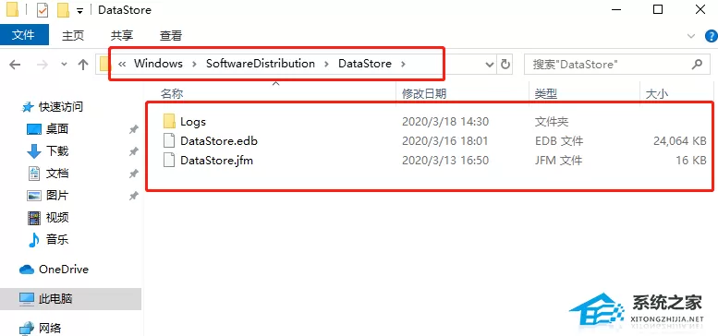Switch to the 共享 ribbon tab
The height and width of the screenshot is (336, 718).
click(x=122, y=36)
